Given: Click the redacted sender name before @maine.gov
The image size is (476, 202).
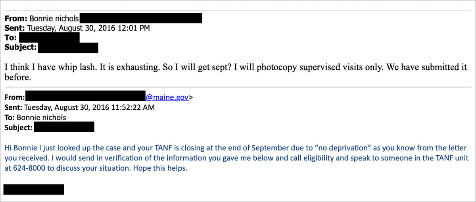Looking at the screenshot, I should pyautogui.click(x=86, y=97).
